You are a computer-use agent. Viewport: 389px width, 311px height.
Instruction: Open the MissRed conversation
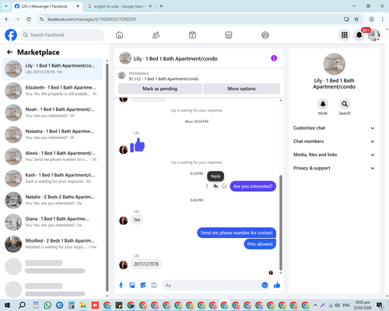pyautogui.click(x=52, y=243)
